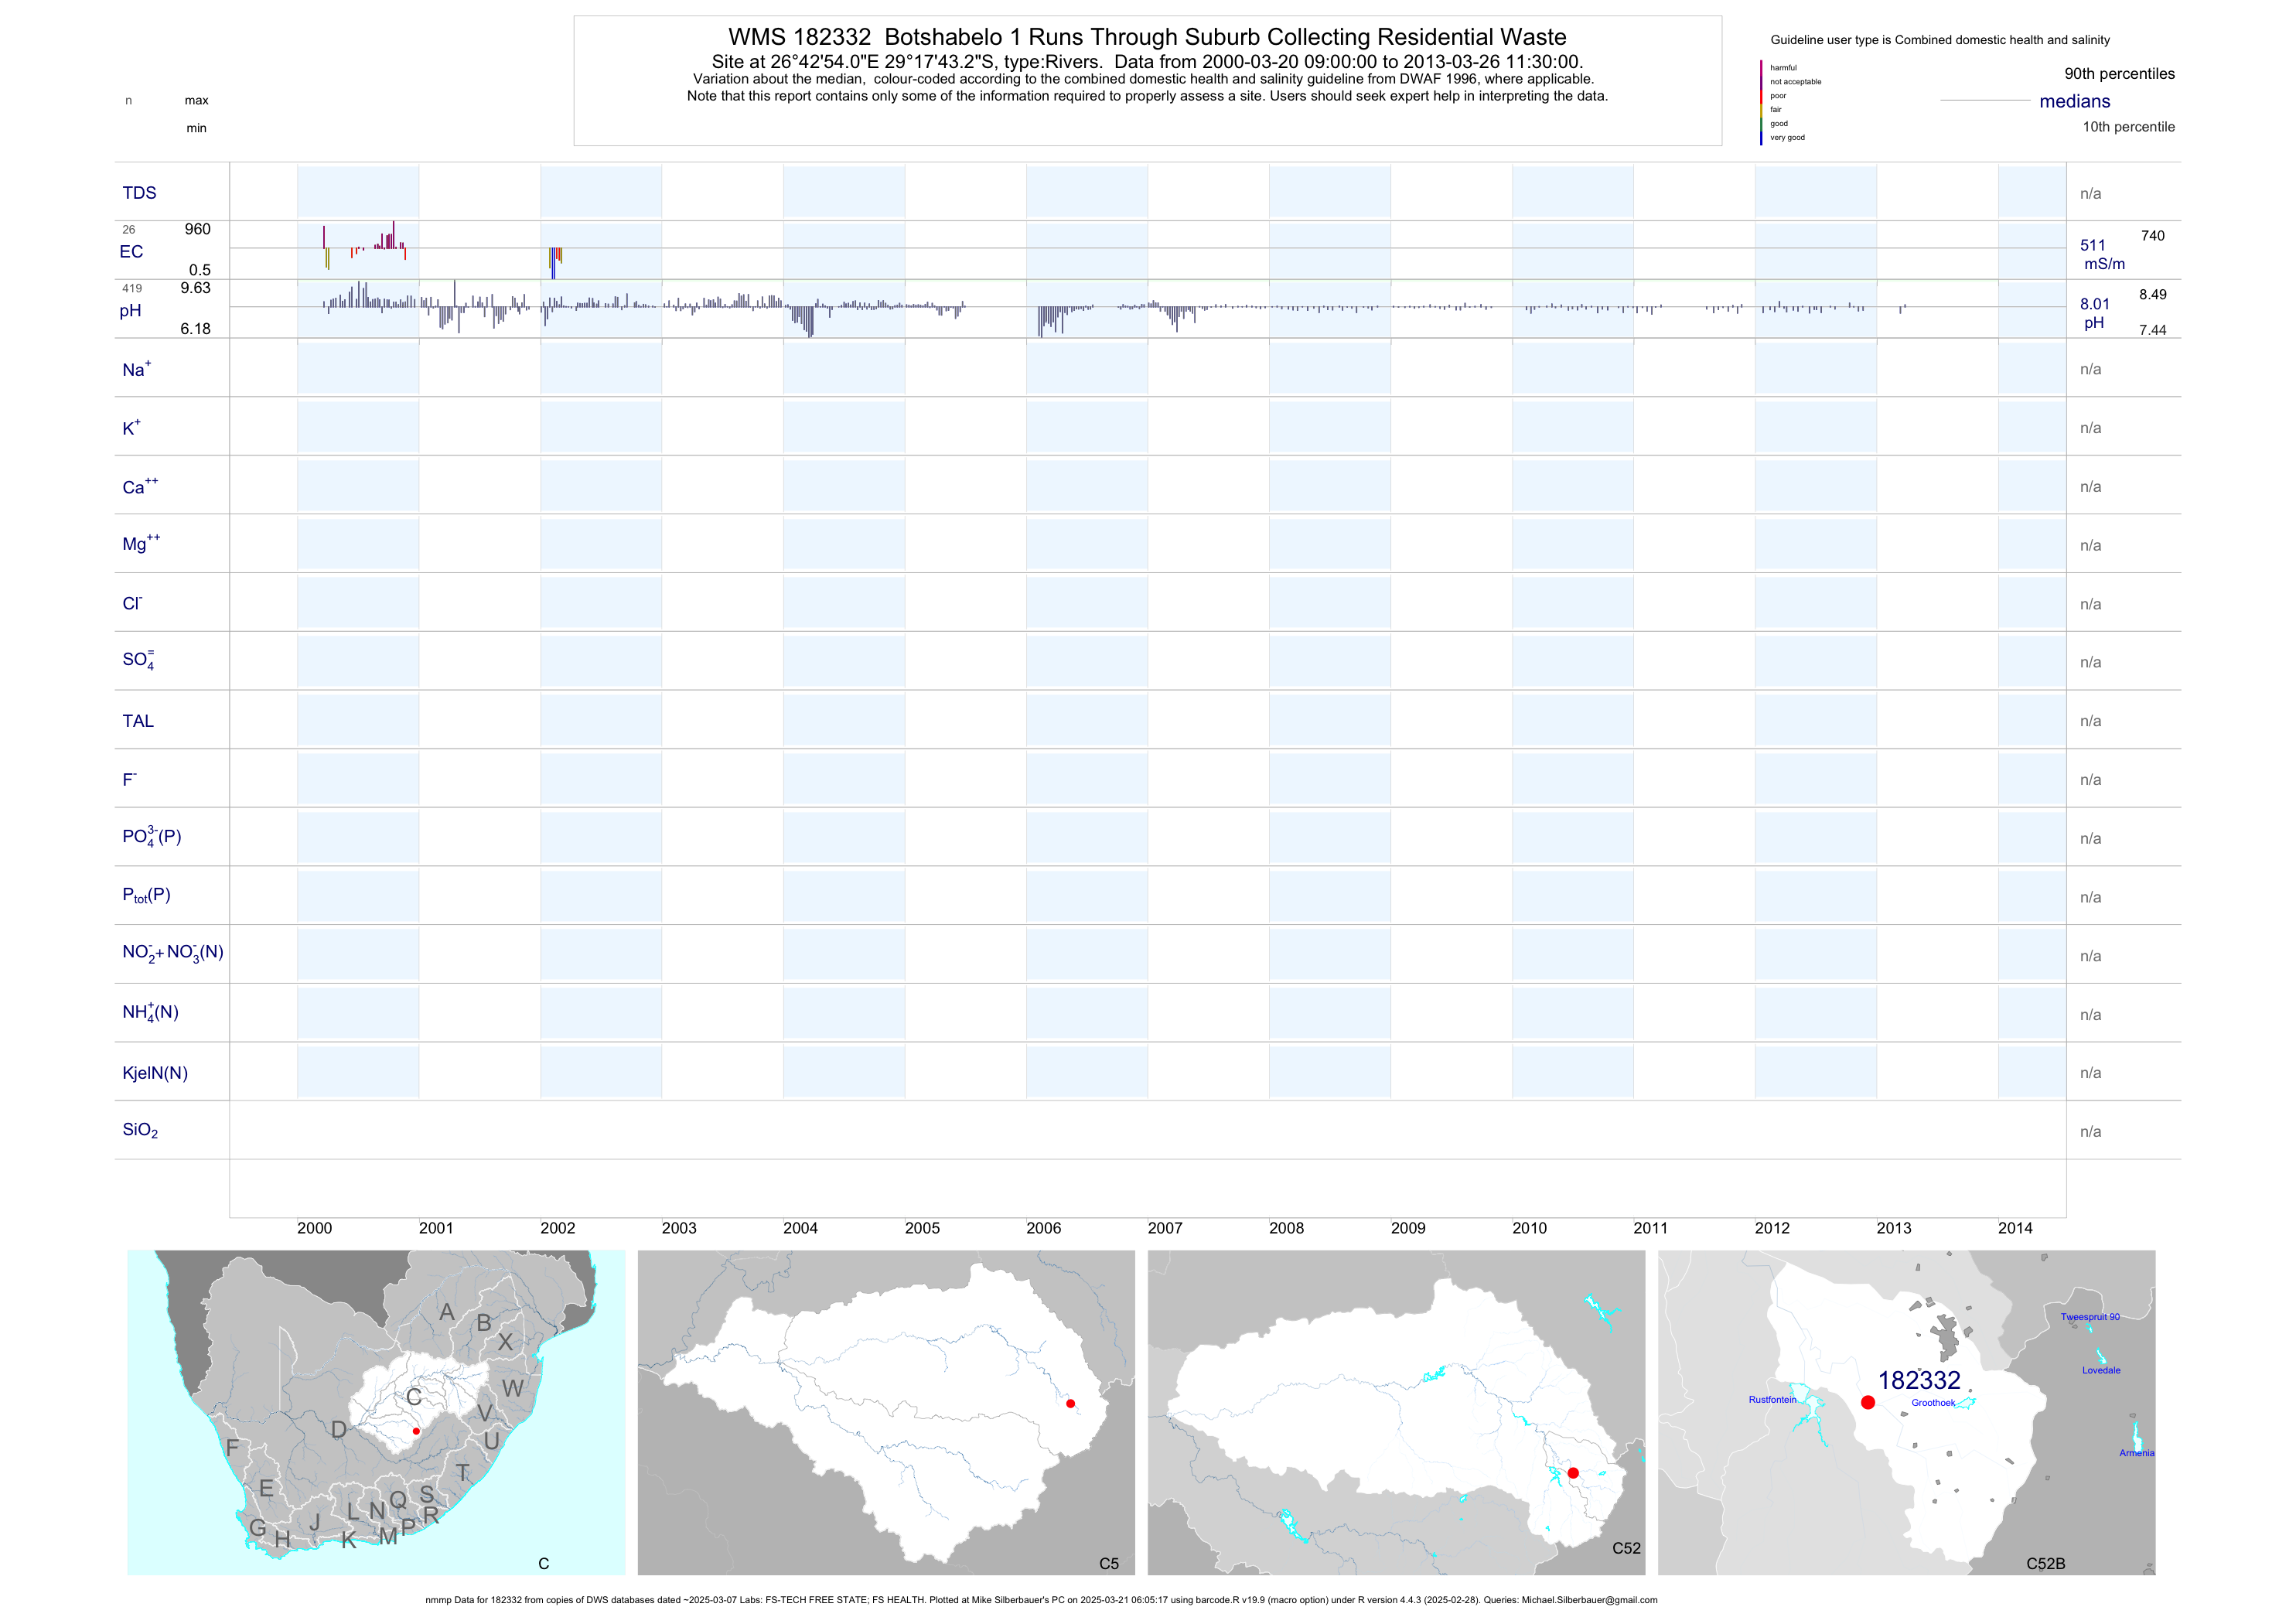Click the TDS parameter label
2296x1624 pixels.
pyautogui.click(x=139, y=193)
